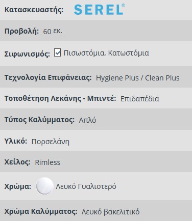192x221 pixels.
Task: Click the Τύπος Καλύμματος label
Action: (39, 120)
